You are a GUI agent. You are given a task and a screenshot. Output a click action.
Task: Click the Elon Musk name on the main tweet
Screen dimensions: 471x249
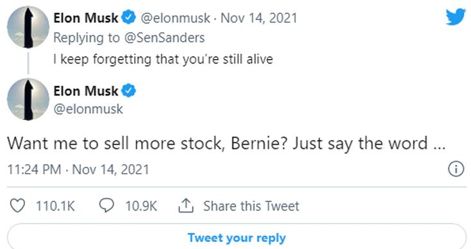pos(86,90)
